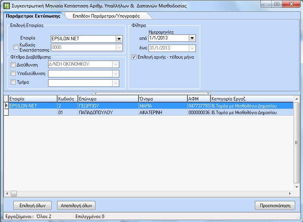The width and height of the screenshot is (303, 222).
Task: Tick the Υποδιεύθυνση checkbox
Action: [x=13, y=73]
